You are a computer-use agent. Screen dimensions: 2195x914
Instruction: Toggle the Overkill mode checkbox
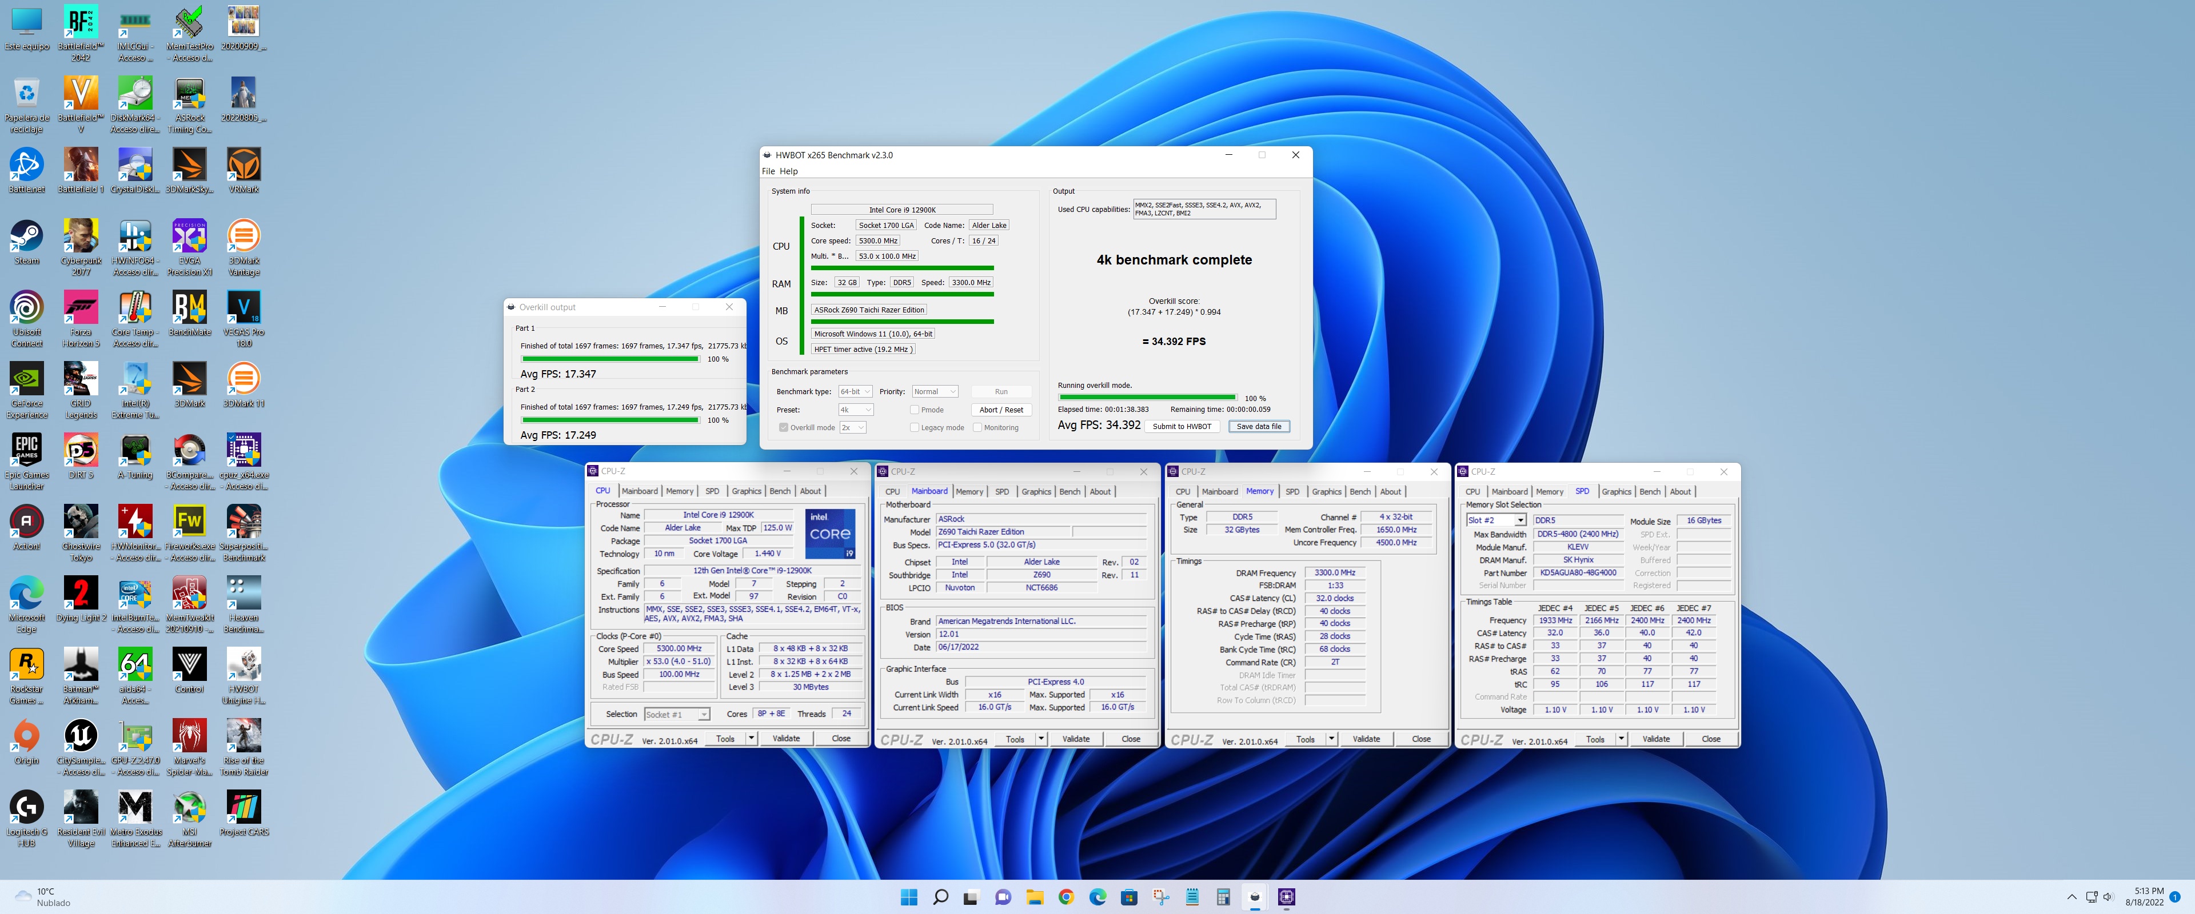coord(783,428)
